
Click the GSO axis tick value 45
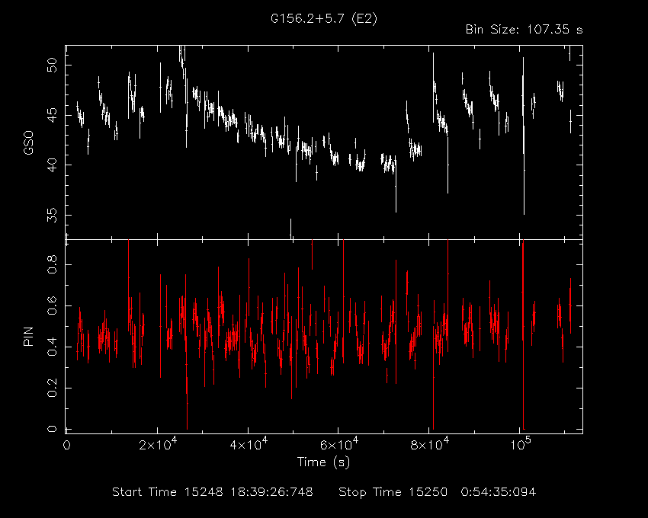click(x=52, y=115)
